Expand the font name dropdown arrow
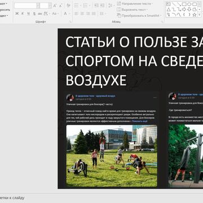The width and height of the screenshot is (203, 203). [38, 6]
